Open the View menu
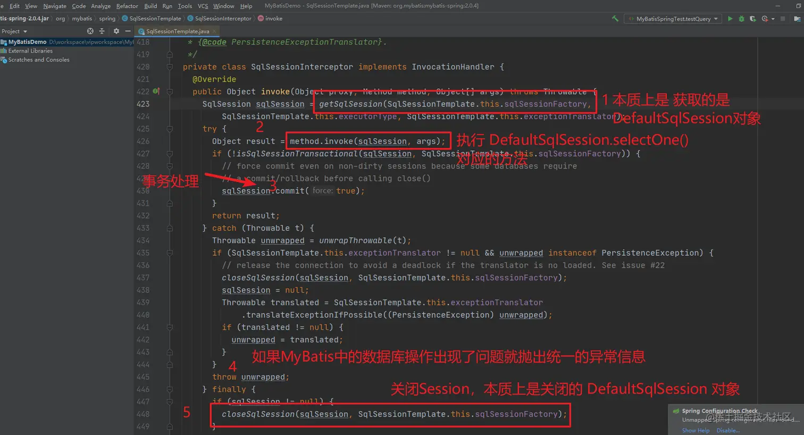This screenshot has width=804, height=435. [31, 6]
